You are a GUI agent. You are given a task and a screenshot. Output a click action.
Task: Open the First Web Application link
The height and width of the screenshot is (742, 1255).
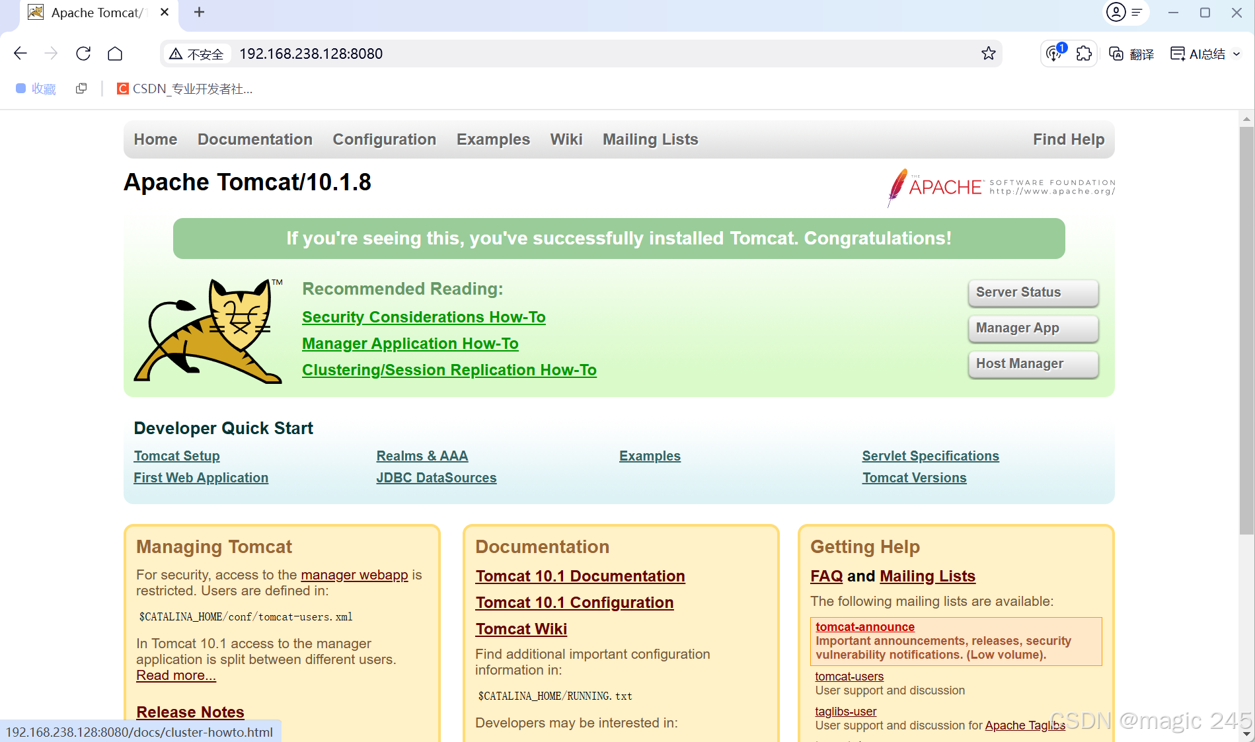pyautogui.click(x=201, y=478)
